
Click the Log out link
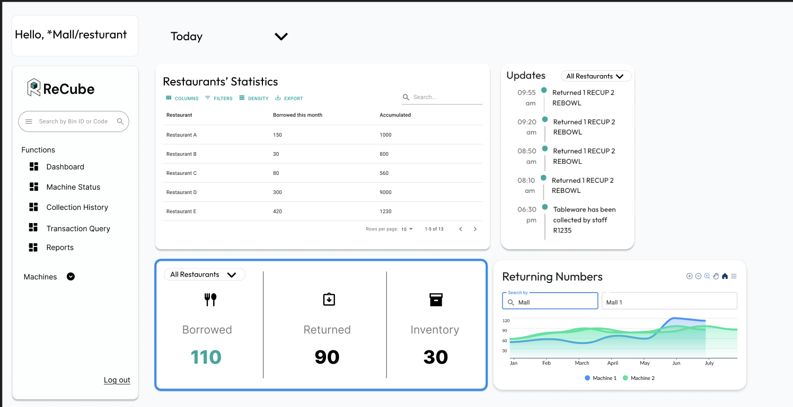pos(117,380)
